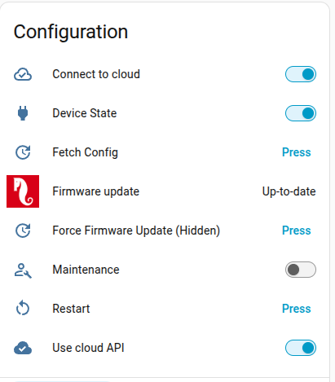Image resolution: width=335 pixels, height=382 pixels.
Task: Click the Connect to cloud outline icon
Action: (23, 74)
